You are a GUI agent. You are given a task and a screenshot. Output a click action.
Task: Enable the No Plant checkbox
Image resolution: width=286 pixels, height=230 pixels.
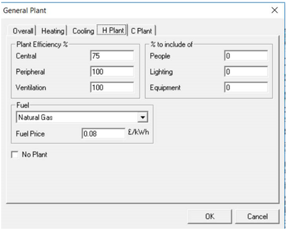pos(15,155)
